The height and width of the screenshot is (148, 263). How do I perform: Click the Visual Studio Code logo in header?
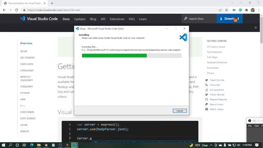click(x=39, y=18)
